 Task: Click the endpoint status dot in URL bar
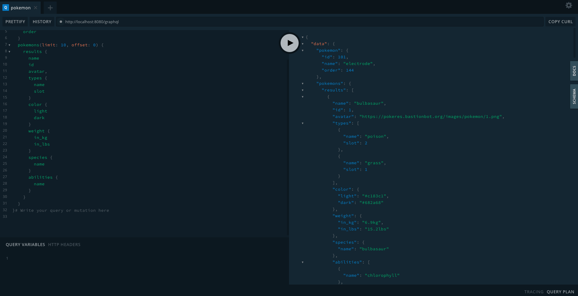[x=61, y=22]
